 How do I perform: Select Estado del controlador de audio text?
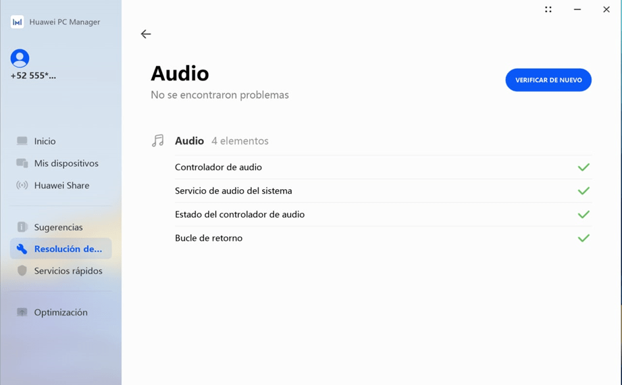pyautogui.click(x=240, y=214)
